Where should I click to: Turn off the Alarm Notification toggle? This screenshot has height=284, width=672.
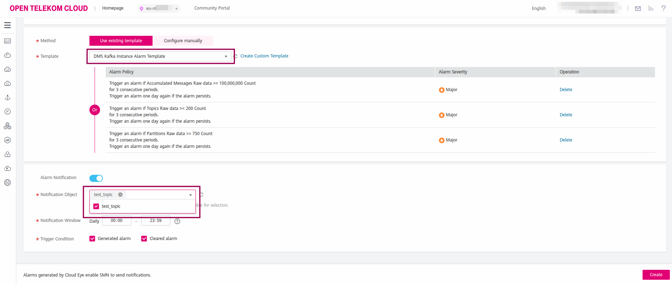96,178
